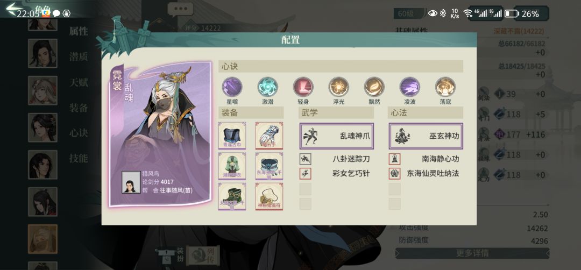Select the 猎风鸟 player avatar thumbnail
The height and width of the screenshot is (270, 581).
(131, 182)
